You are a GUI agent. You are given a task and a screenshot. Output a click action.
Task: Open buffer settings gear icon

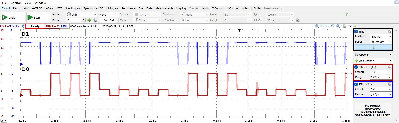95,20
